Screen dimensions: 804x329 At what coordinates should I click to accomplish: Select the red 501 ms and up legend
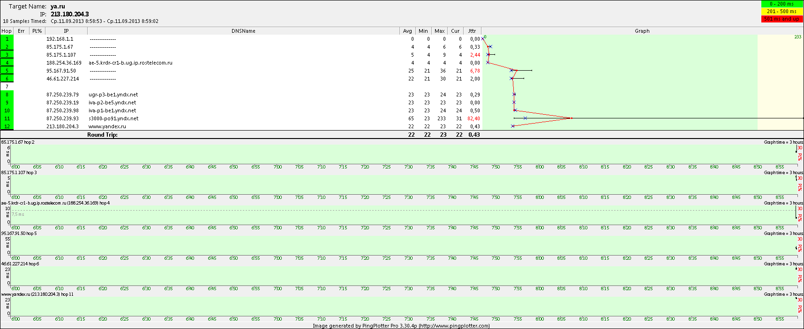[x=781, y=19]
